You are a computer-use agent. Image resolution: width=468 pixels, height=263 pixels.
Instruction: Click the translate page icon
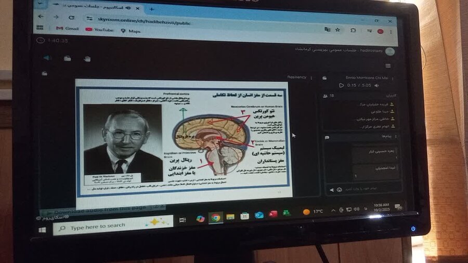tap(328, 30)
